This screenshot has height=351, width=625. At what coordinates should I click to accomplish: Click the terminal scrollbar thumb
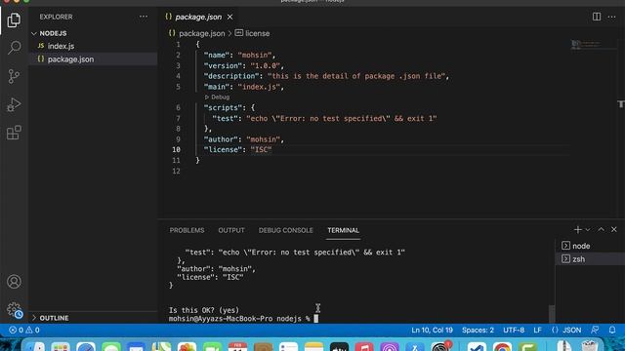pos(552,313)
